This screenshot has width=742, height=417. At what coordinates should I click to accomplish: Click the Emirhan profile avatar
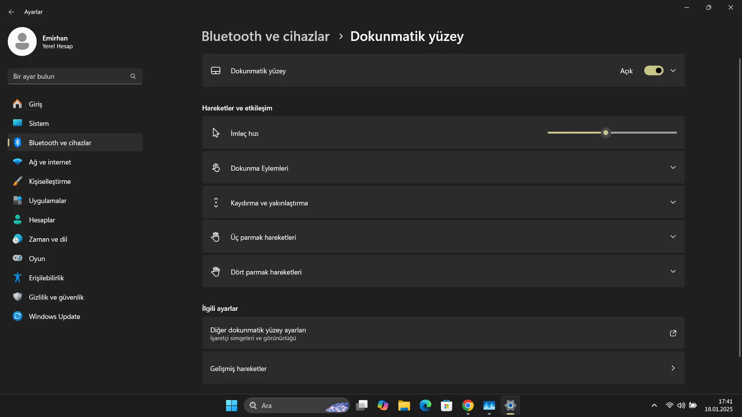[22, 41]
